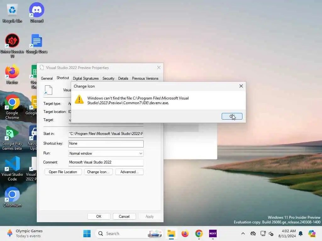The height and width of the screenshot is (241, 322).
Task: Open the clock and date flyout
Action: pyautogui.click(x=287, y=233)
